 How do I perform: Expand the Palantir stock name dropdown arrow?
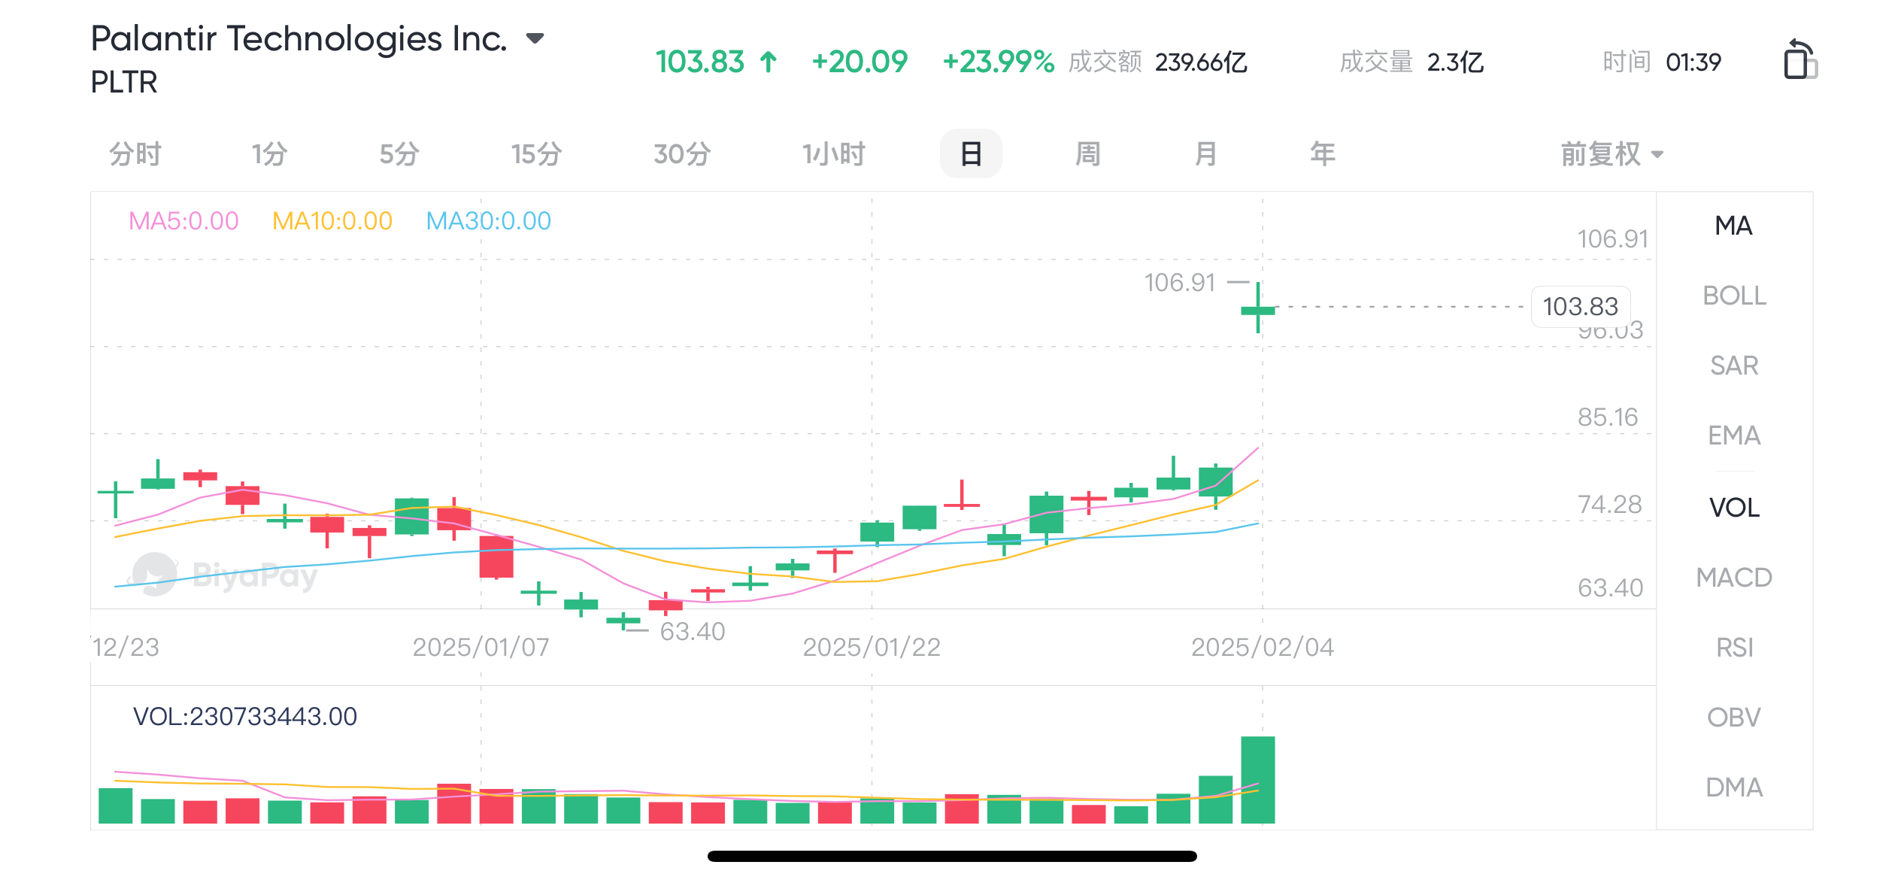535,39
